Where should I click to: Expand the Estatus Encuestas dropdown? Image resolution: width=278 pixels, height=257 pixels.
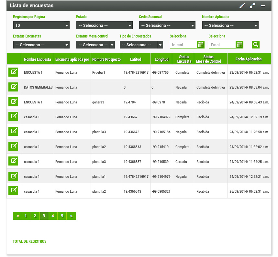pyautogui.click(x=41, y=44)
